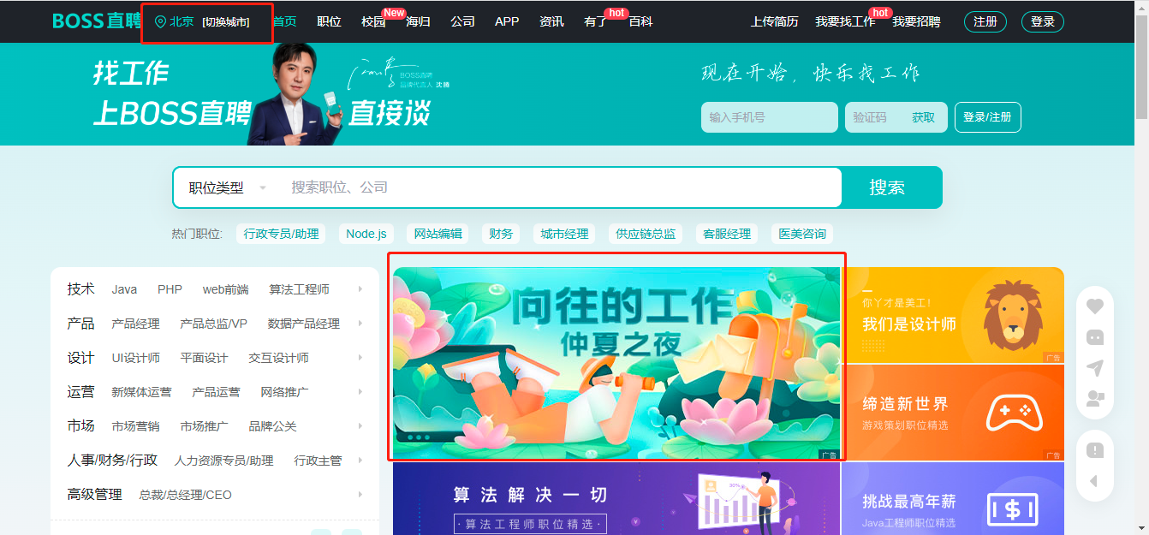
Task: Click the person-with-chat icon in the floating sidebar
Action: point(1095,398)
